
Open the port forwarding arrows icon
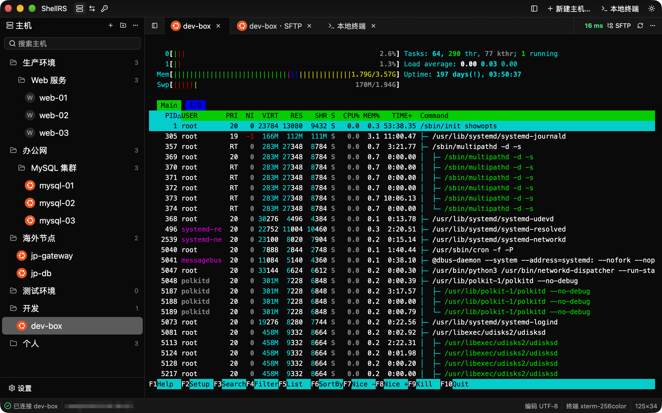[92, 9]
